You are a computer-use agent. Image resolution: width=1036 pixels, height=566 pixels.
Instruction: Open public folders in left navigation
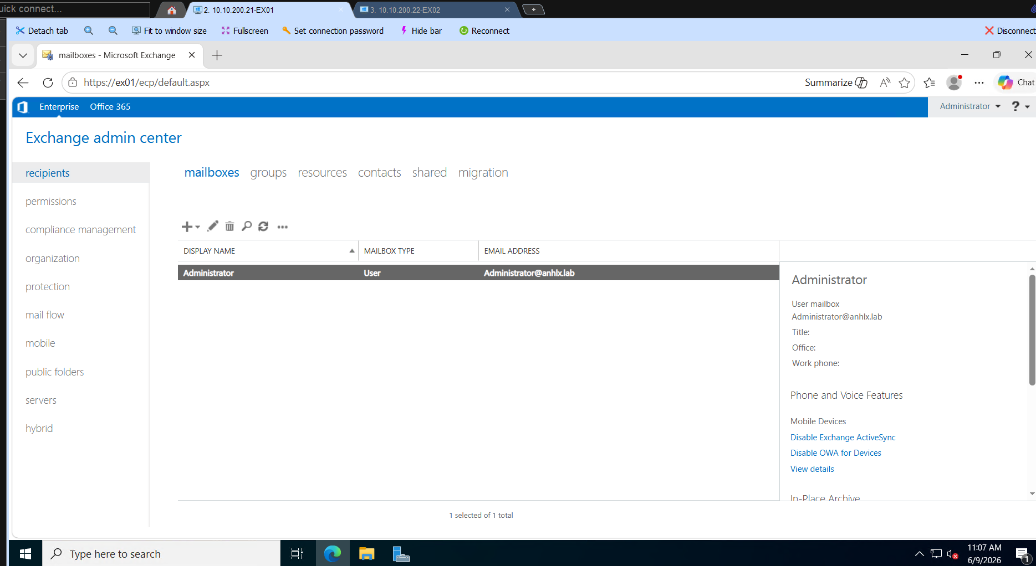[x=55, y=372]
